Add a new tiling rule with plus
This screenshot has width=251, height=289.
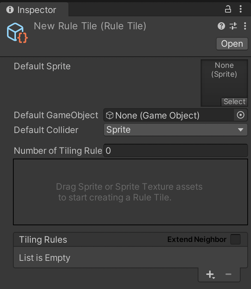pyautogui.click(x=211, y=275)
